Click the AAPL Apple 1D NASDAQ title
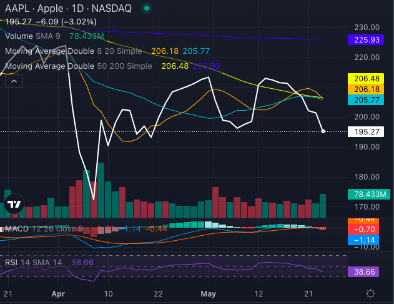The height and width of the screenshot is (304, 394). [x=68, y=9]
